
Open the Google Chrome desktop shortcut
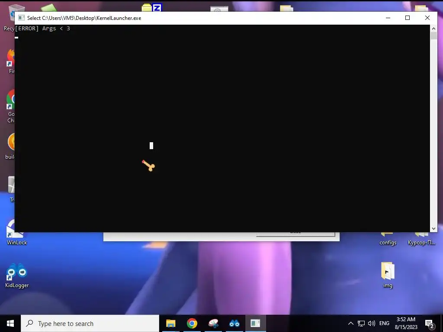point(11,106)
